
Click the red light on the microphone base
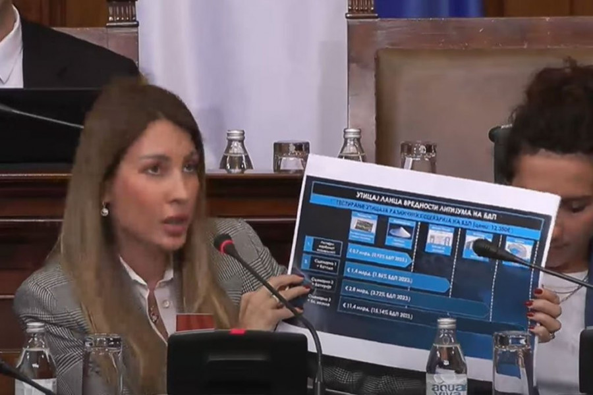click(x=236, y=331)
